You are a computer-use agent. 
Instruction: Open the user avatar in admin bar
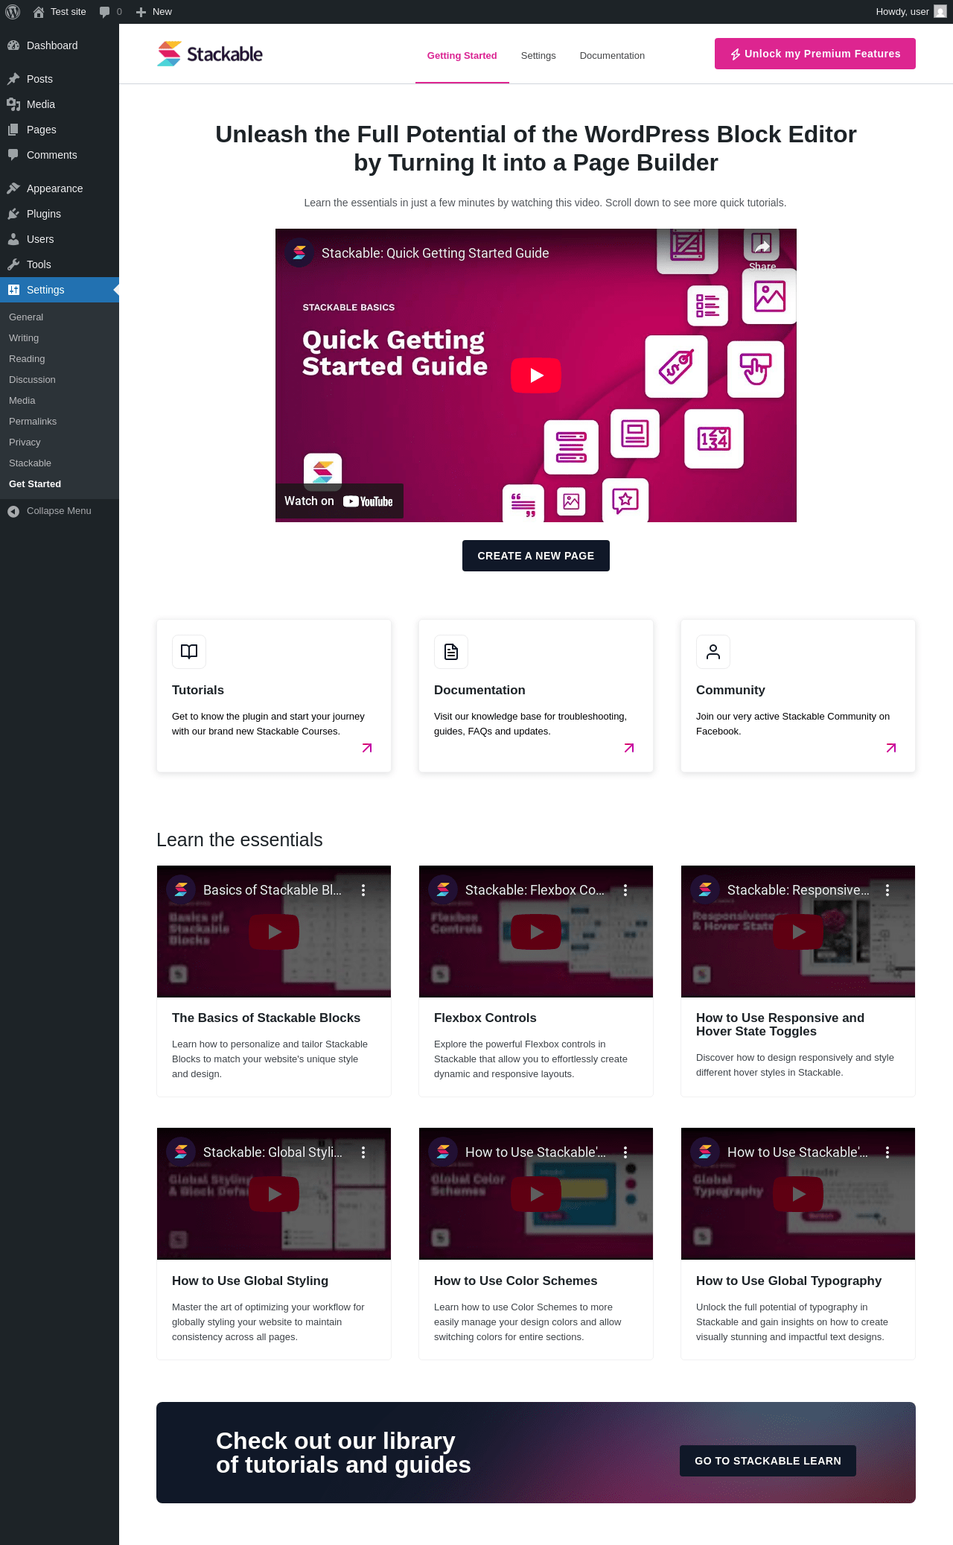pos(940,12)
